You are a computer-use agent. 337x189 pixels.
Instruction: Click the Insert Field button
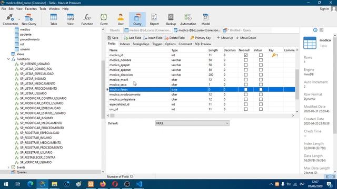[x=153, y=38]
